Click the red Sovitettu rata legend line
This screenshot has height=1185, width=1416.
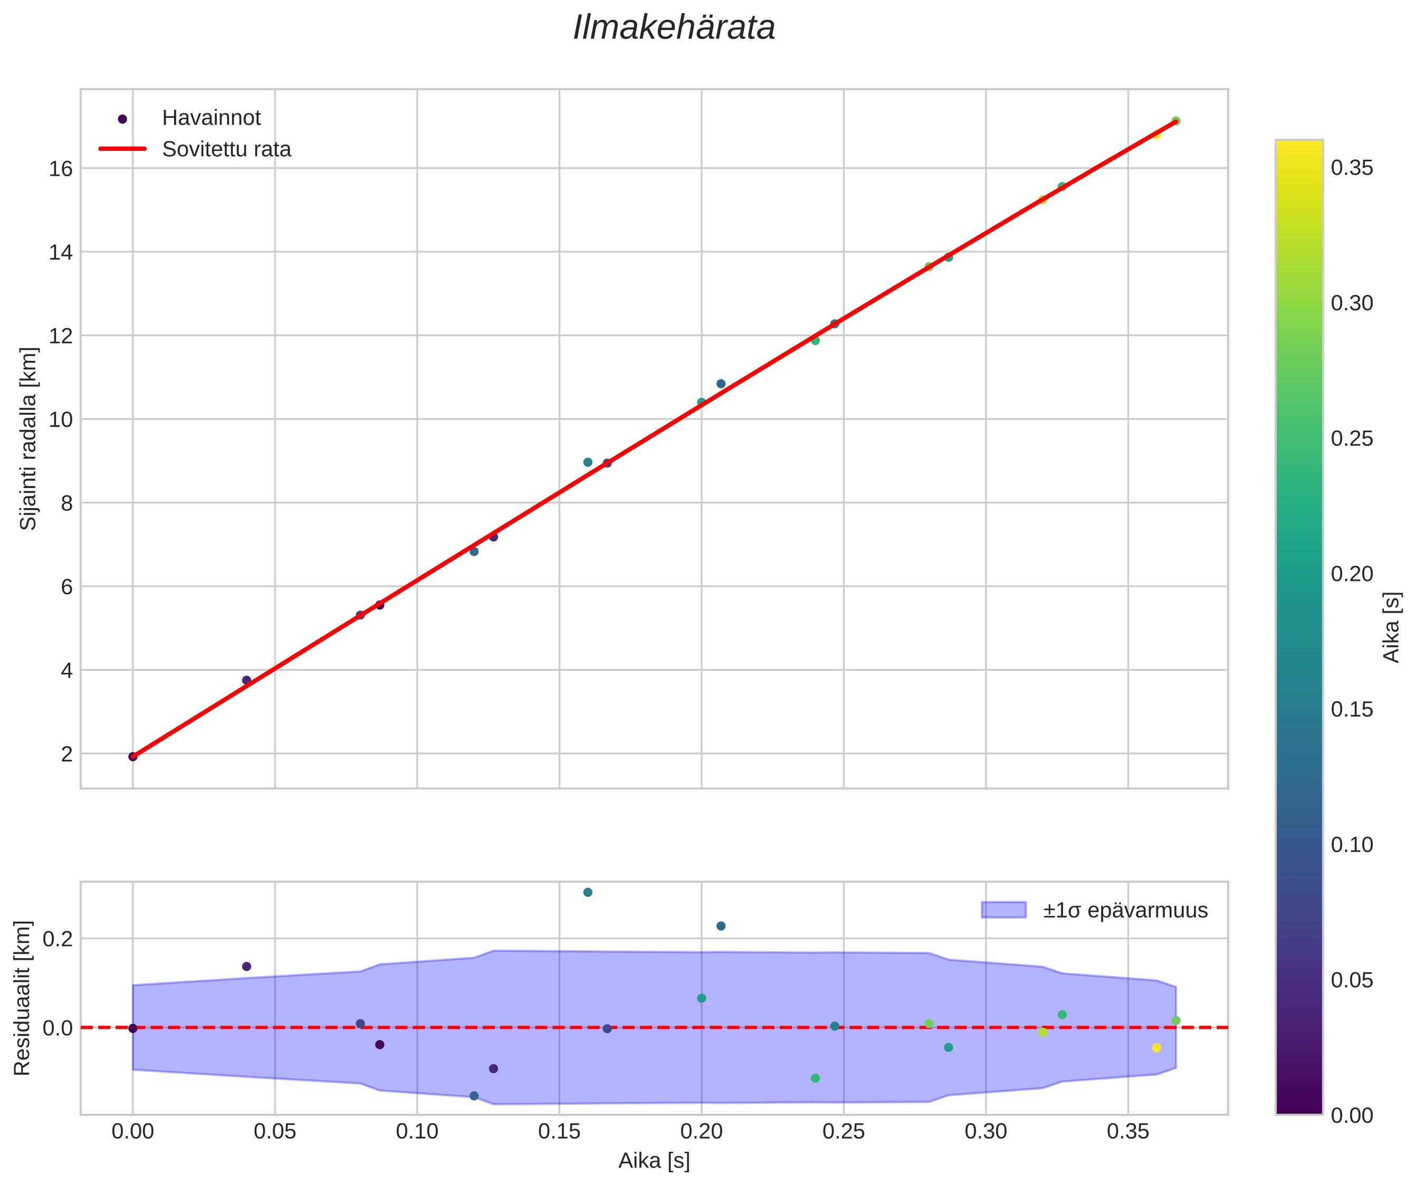[x=122, y=149]
